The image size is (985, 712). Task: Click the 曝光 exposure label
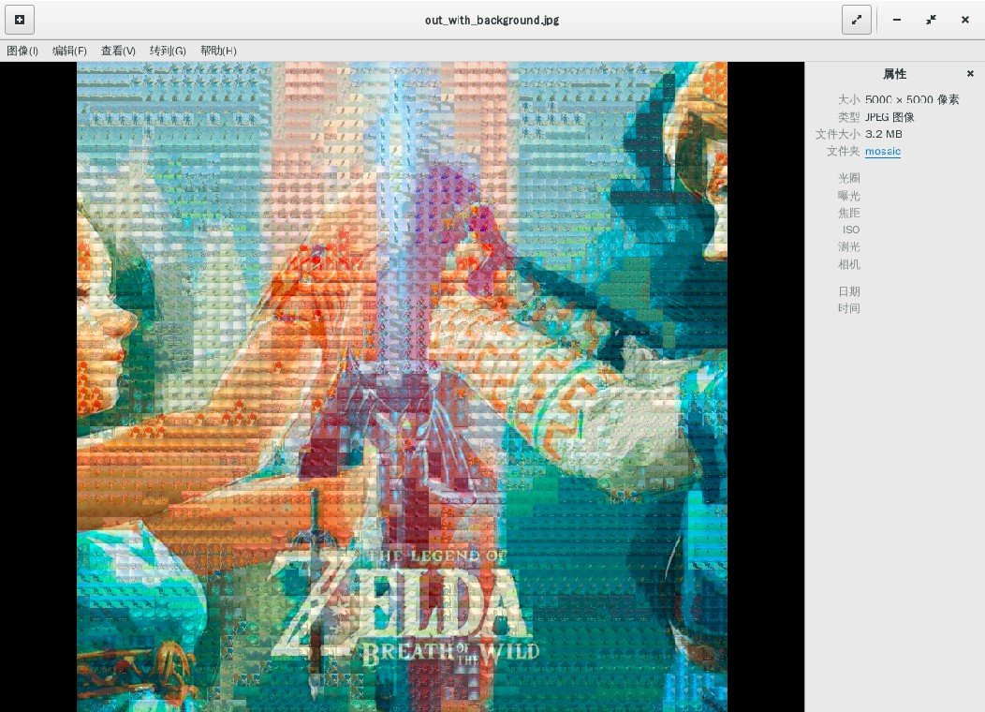click(848, 196)
